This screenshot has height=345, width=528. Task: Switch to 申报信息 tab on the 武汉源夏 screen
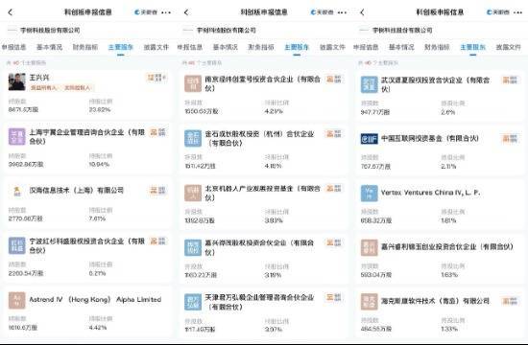click(366, 47)
